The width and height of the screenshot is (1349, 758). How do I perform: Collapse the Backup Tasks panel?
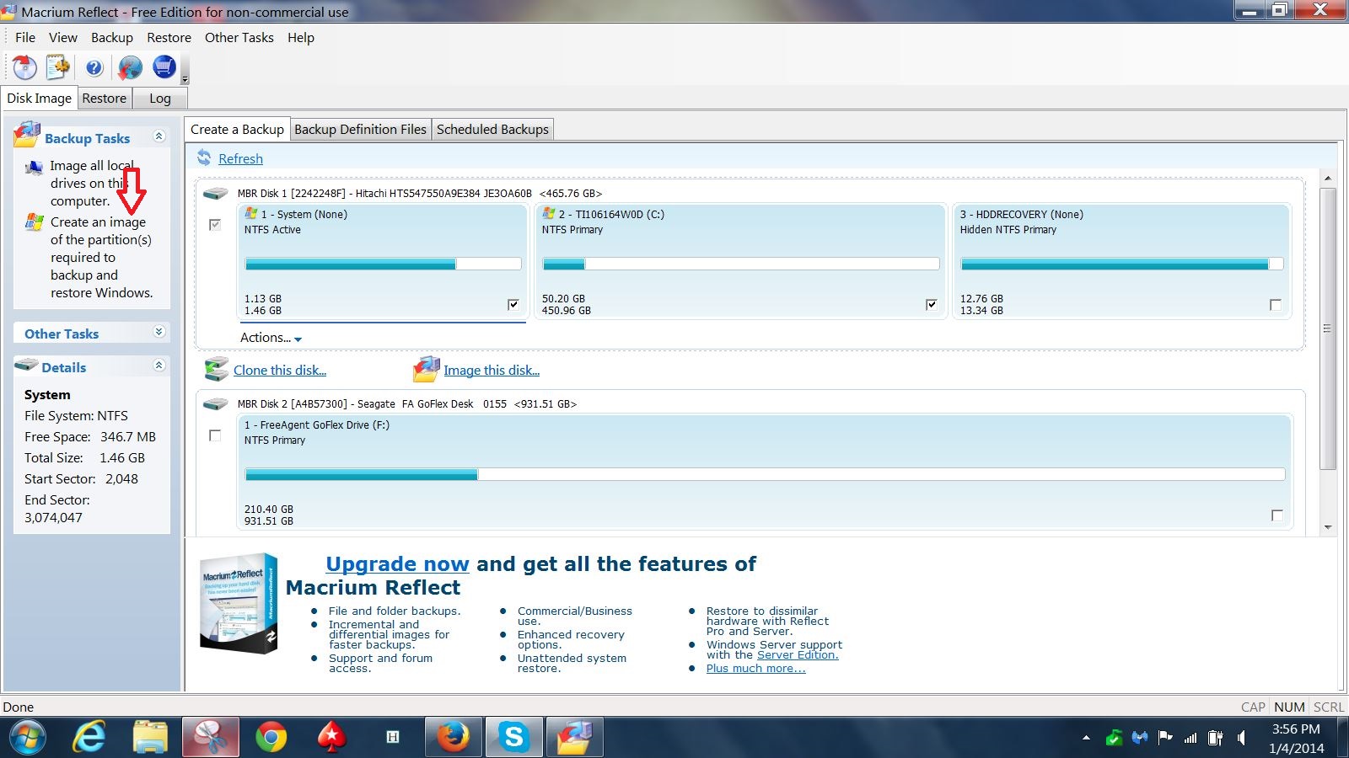tap(159, 136)
